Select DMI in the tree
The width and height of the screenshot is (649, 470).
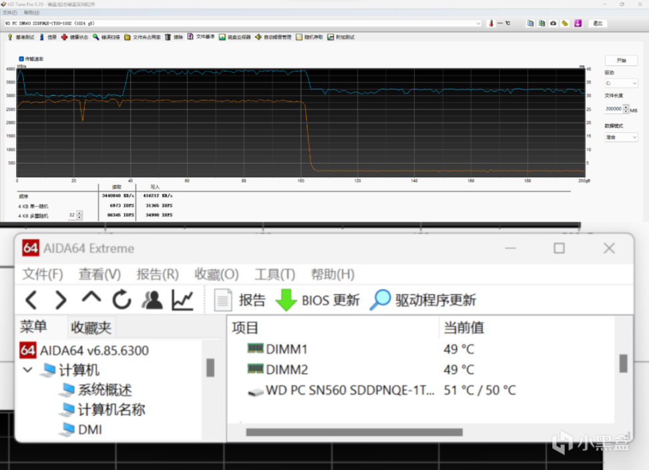tap(81, 429)
